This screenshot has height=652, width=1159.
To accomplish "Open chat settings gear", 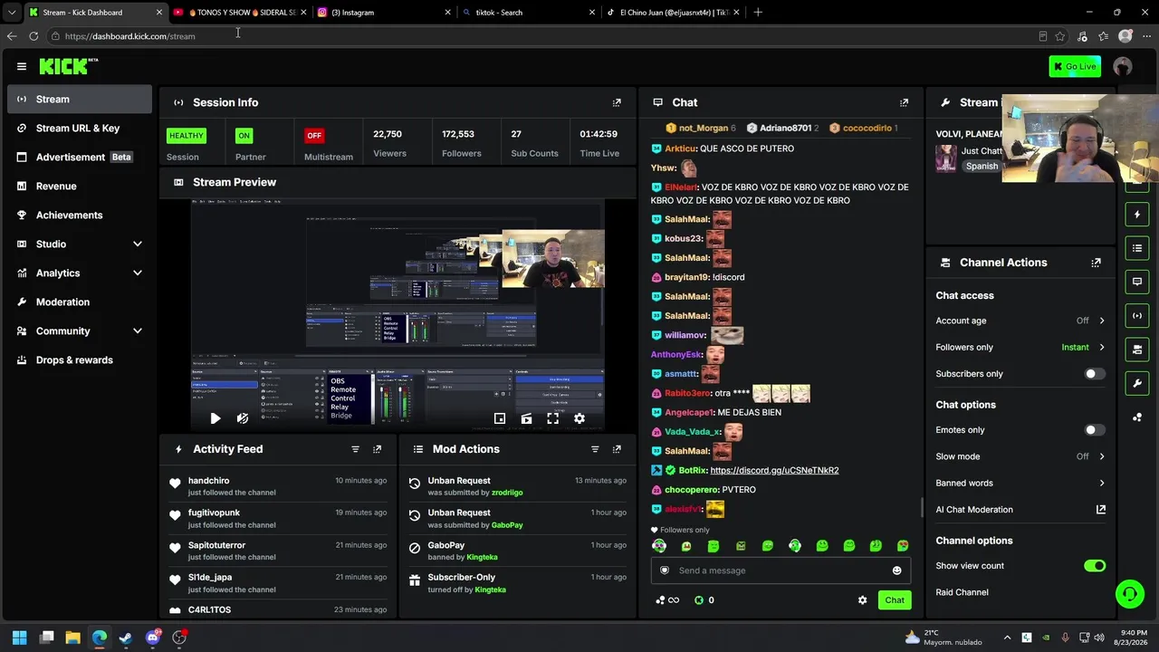I will point(862,600).
